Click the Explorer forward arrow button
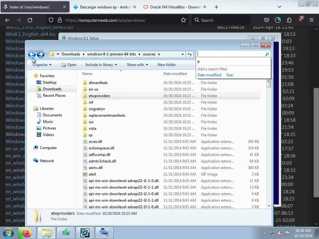Viewport: 319px width, 239px height. click(40, 54)
